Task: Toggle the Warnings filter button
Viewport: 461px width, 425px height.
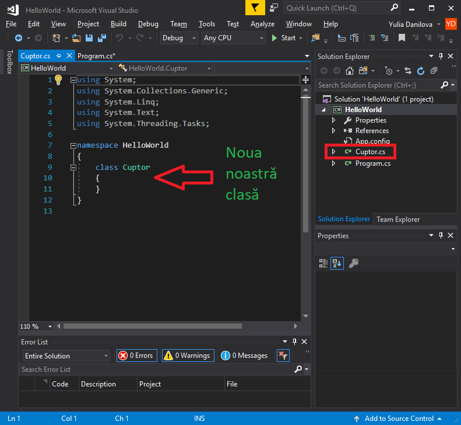Action: [186, 356]
